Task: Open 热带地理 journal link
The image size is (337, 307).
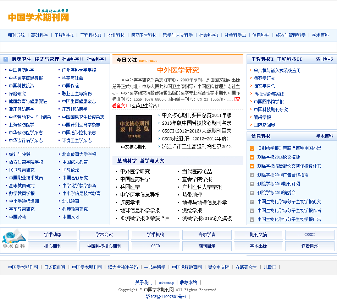Action: [x=192, y=195]
